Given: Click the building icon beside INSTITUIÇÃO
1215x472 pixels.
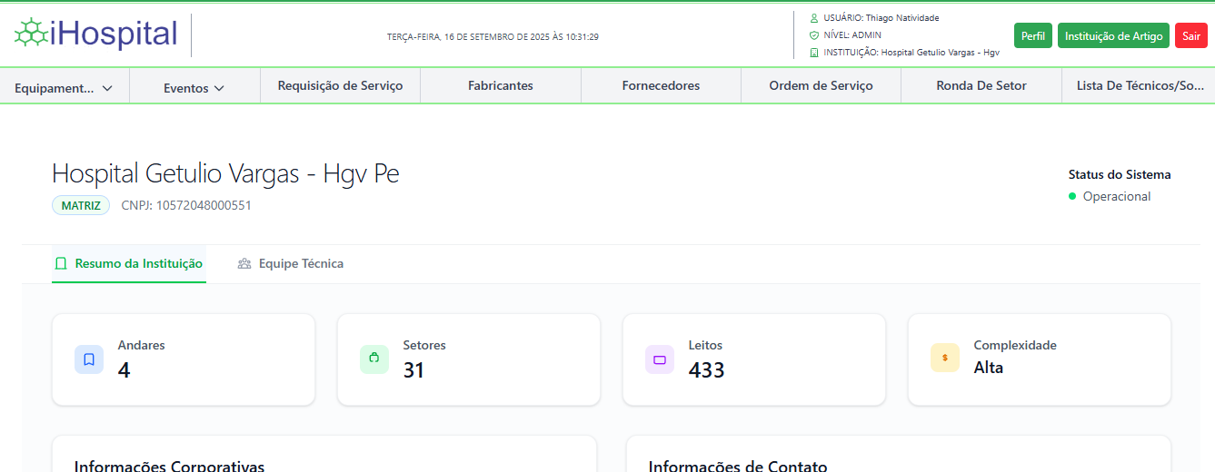Looking at the screenshot, I should [x=814, y=53].
